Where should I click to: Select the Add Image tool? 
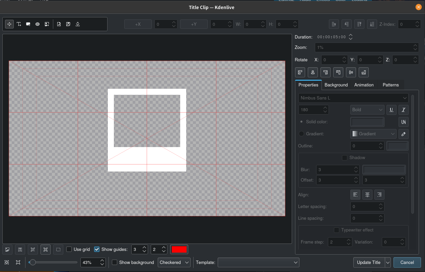pos(47,24)
